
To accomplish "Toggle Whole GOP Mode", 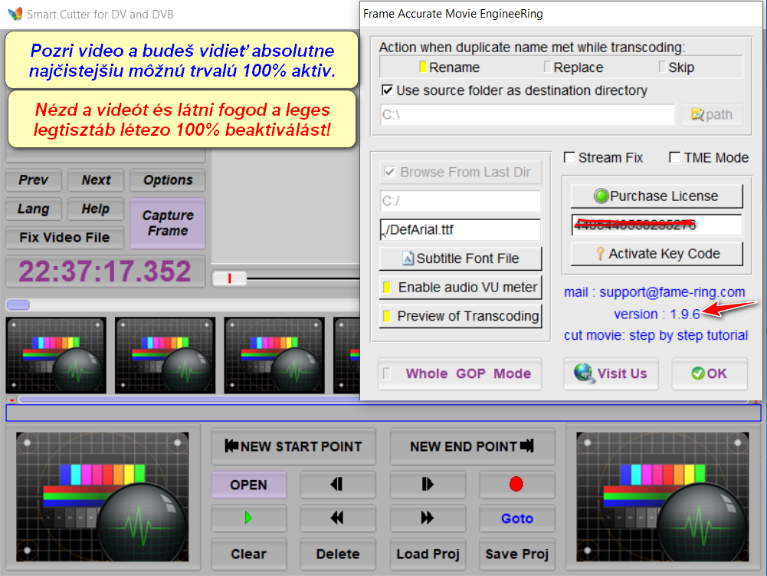I will 459,374.
